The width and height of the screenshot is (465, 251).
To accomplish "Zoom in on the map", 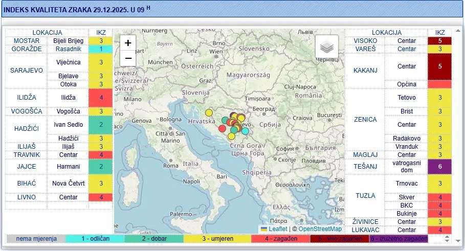I will tap(128, 43).
